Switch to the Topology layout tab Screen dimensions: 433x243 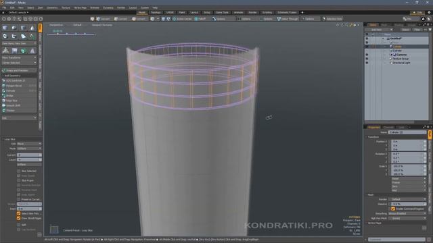tap(156, 12)
